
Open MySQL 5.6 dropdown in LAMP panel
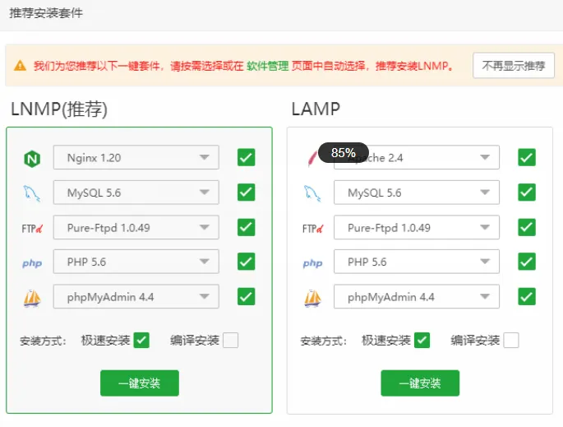pos(417,193)
